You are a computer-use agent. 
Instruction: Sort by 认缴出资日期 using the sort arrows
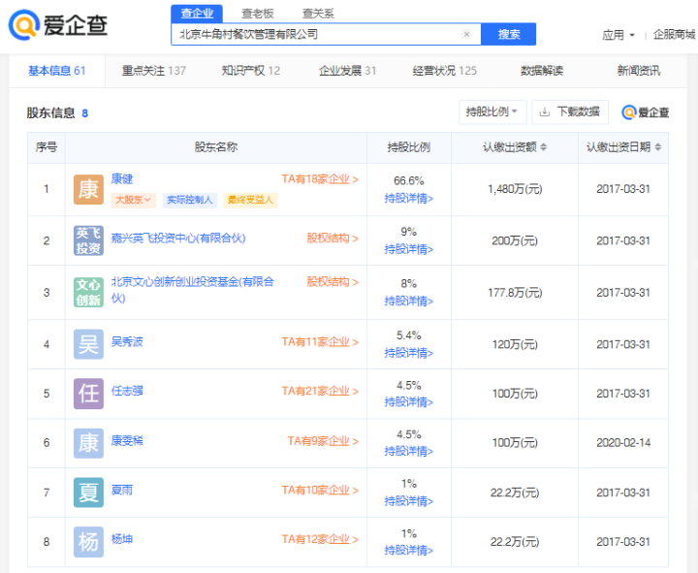click(658, 147)
